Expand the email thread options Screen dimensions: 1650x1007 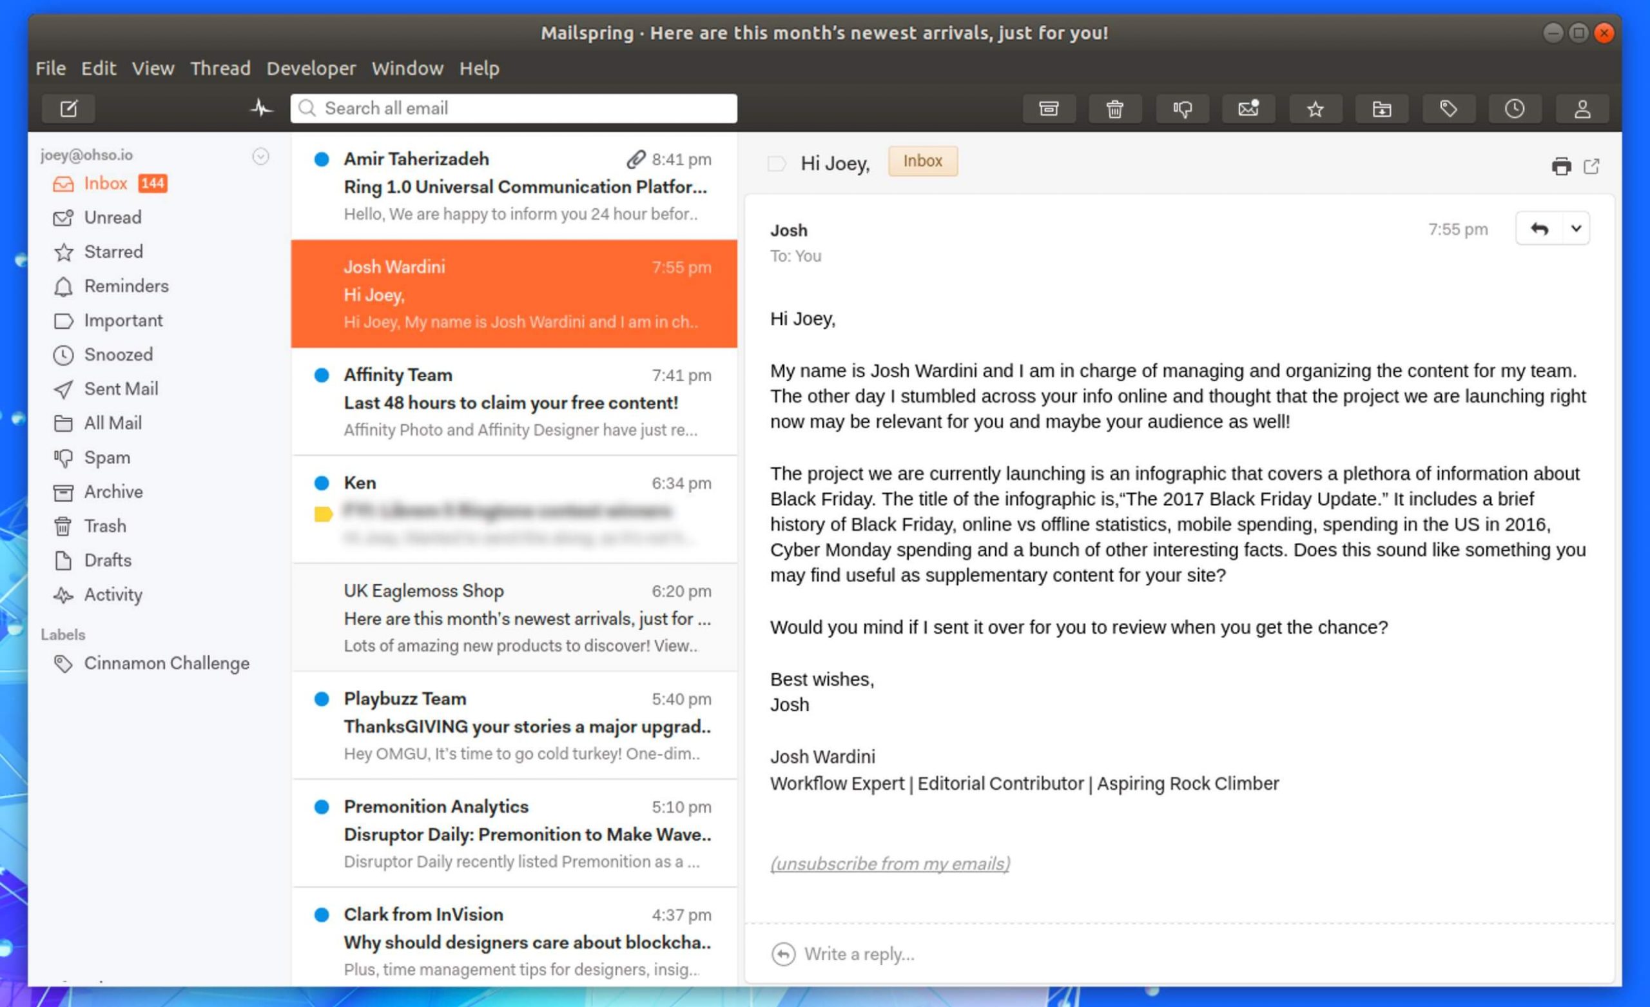[x=1576, y=229]
